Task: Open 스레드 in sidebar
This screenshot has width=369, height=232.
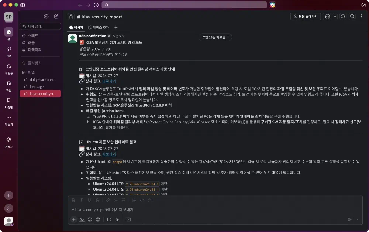Action: tap(40, 35)
